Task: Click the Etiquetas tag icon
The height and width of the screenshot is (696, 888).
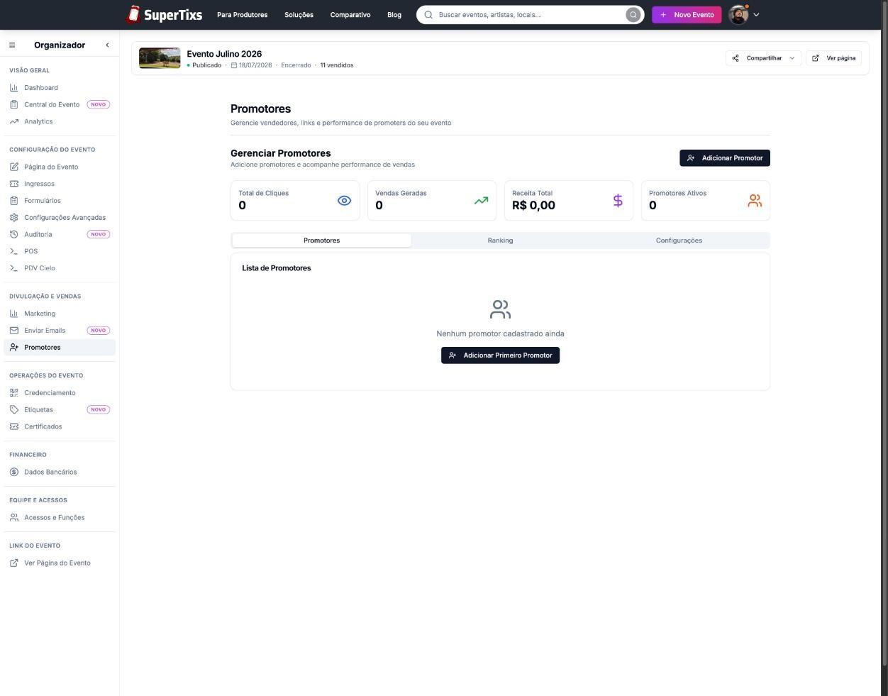Action: coord(14,409)
